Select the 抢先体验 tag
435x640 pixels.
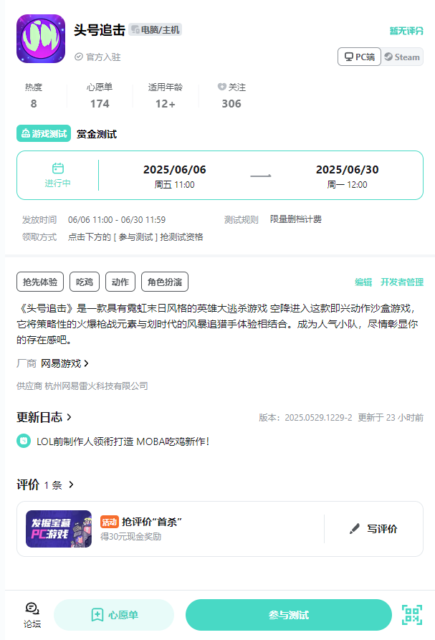tap(40, 282)
